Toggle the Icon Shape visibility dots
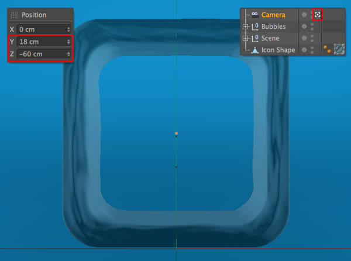This screenshot has width=351, height=261. pos(312,50)
